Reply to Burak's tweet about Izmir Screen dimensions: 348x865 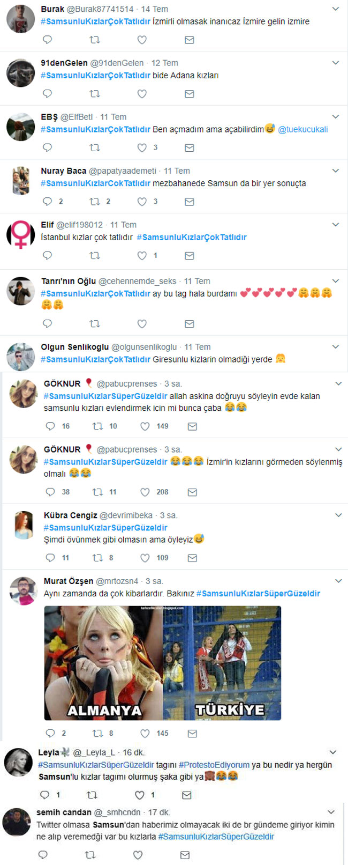[47, 40]
